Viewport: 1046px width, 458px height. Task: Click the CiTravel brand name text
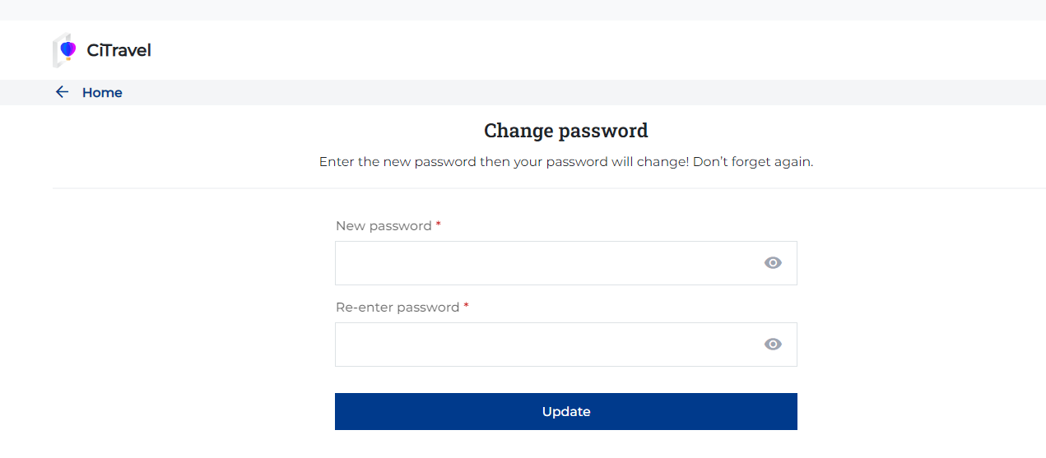(x=119, y=51)
